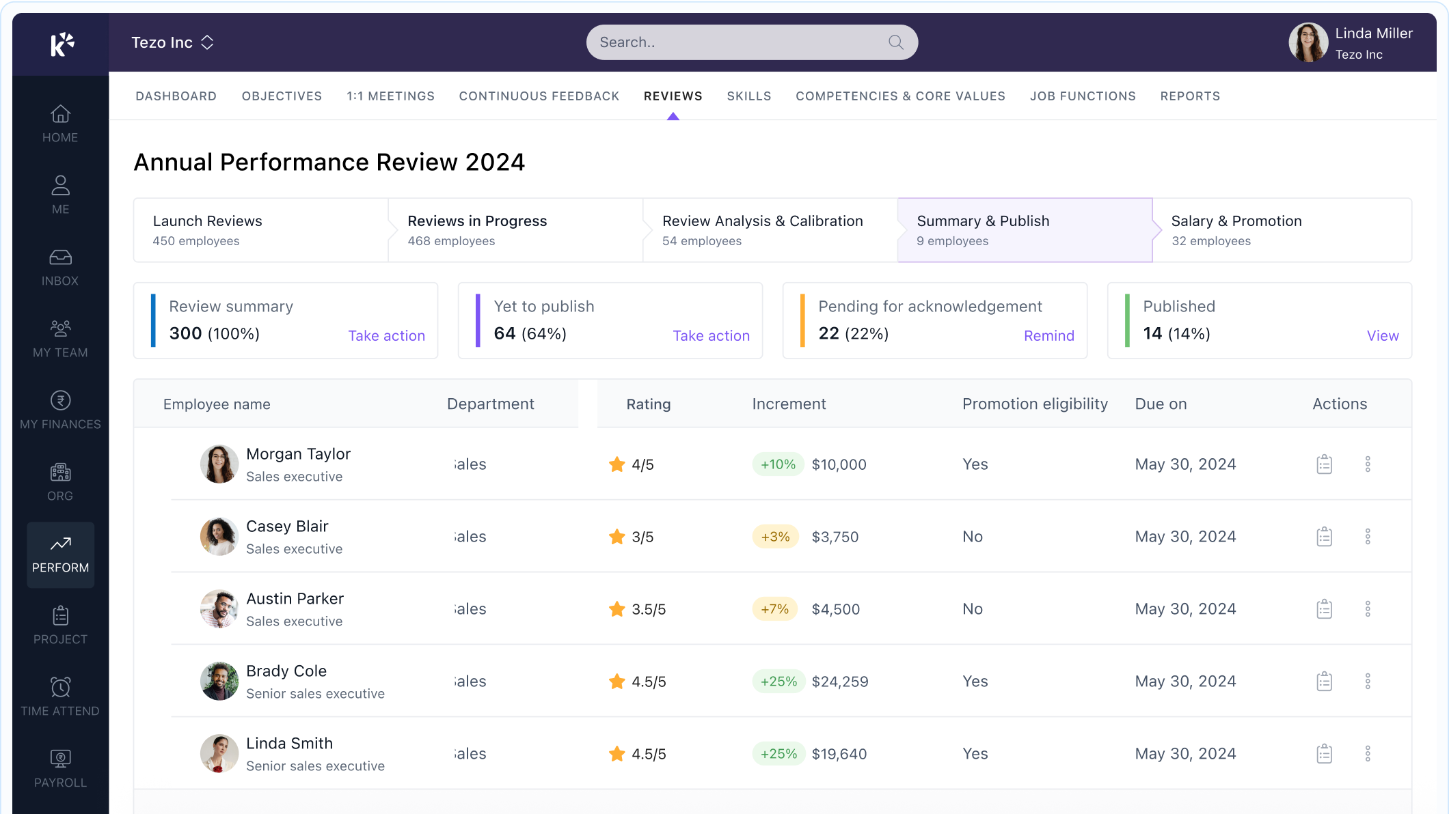The width and height of the screenshot is (1449, 814).
Task: Click Take action under Yet to publish
Action: click(711, 335)
